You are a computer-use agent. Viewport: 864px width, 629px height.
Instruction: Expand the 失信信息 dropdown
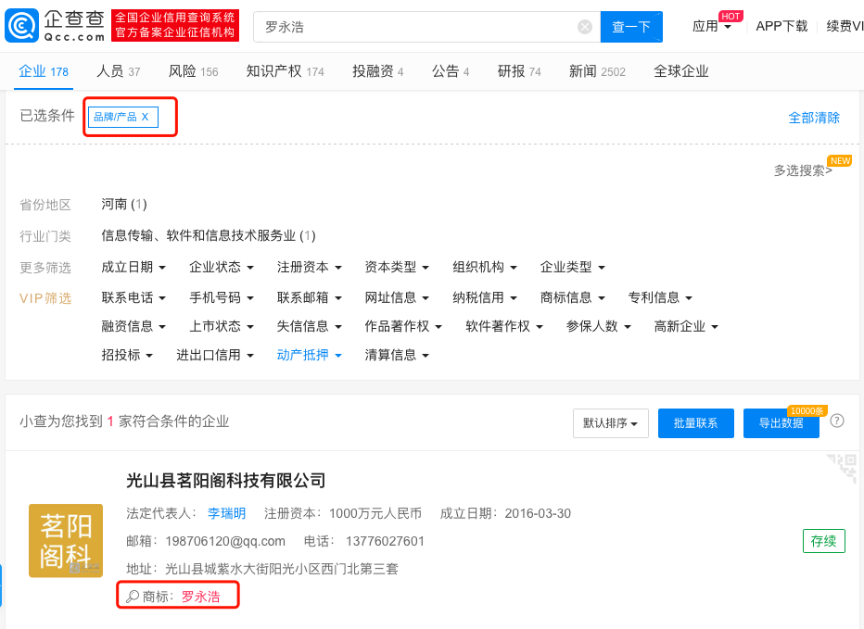(x=309, y=326)
